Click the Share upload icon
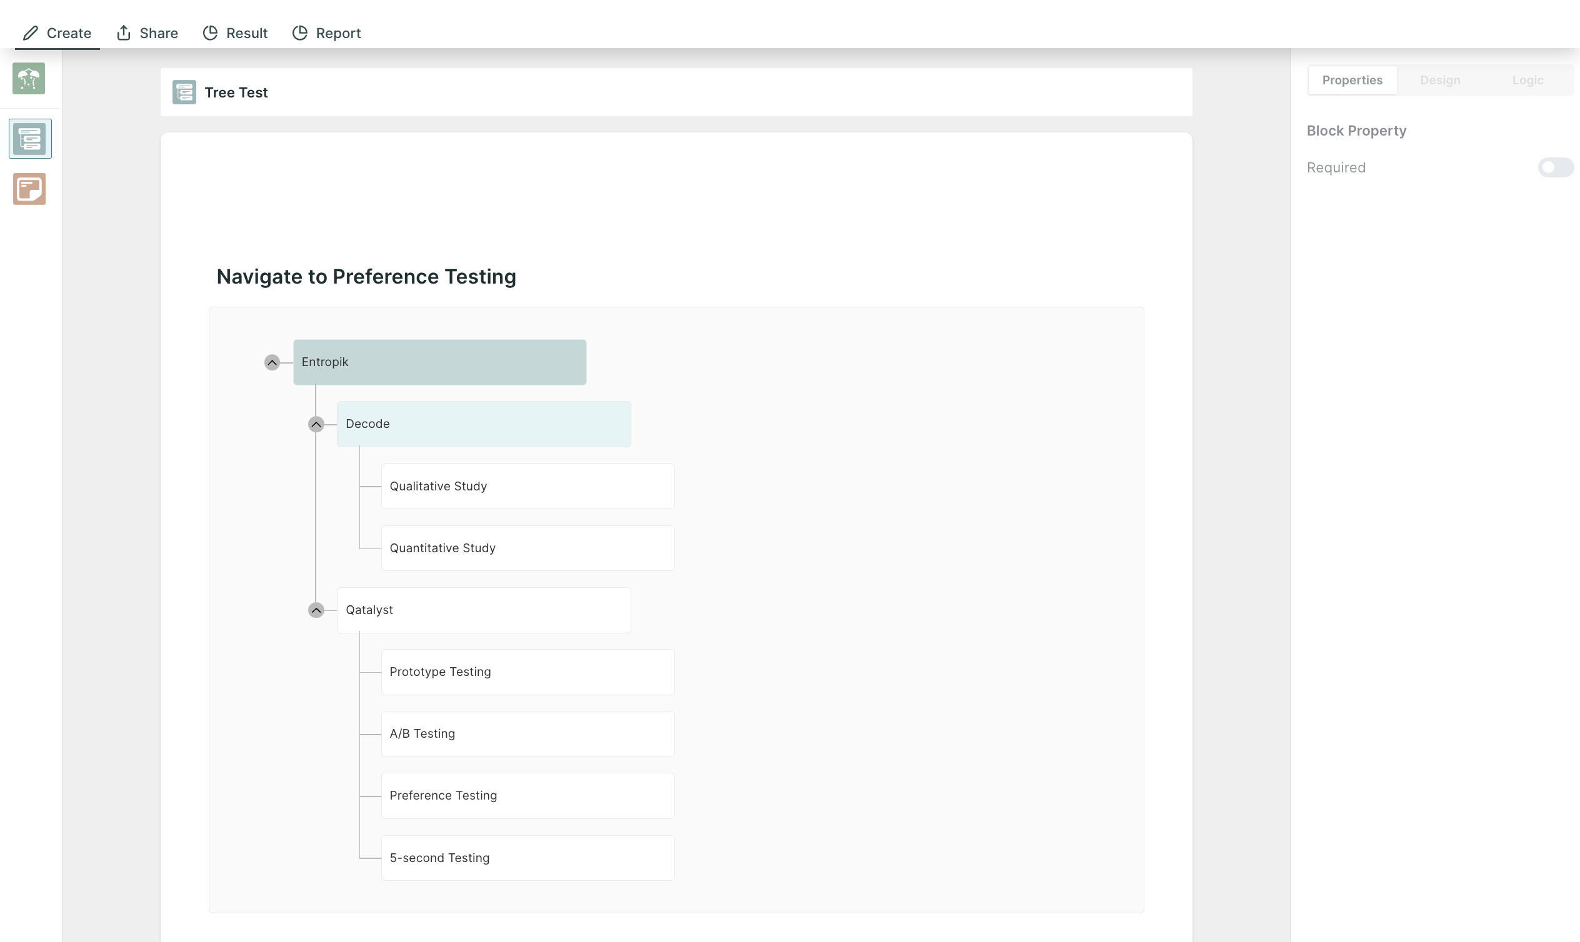1580x942 pixels. pyautogui.click(x=124, y=32)
